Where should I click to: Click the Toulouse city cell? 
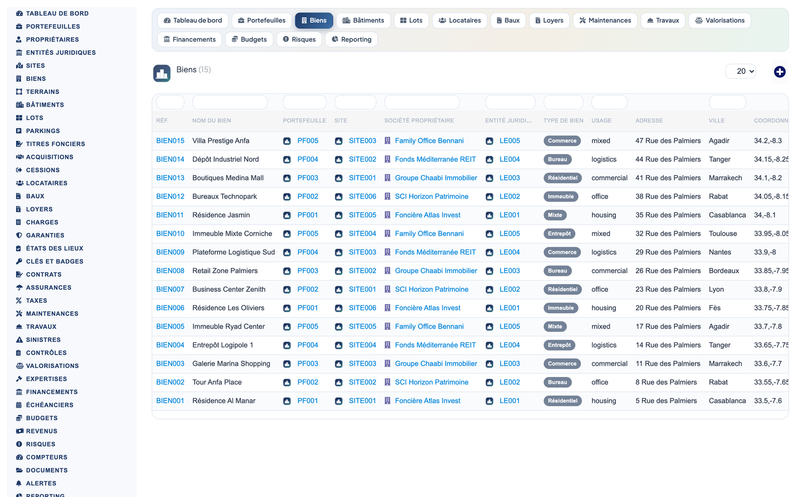point(723,234)
